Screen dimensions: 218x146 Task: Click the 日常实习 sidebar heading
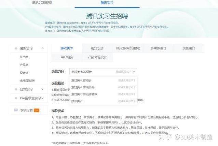[26, 89]
